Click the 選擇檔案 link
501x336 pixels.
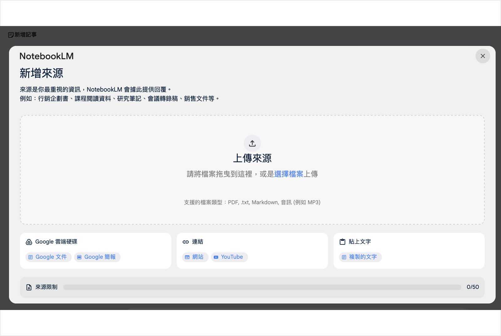(x=289, y=174)
